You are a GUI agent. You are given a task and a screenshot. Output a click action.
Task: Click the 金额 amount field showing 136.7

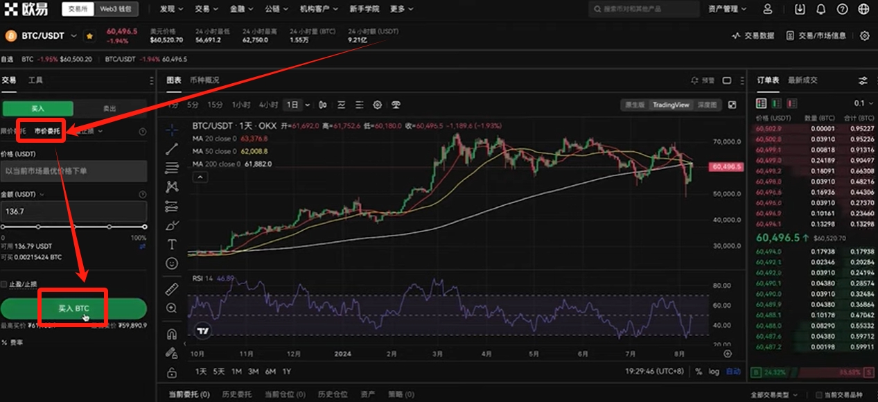click(73, 211)
